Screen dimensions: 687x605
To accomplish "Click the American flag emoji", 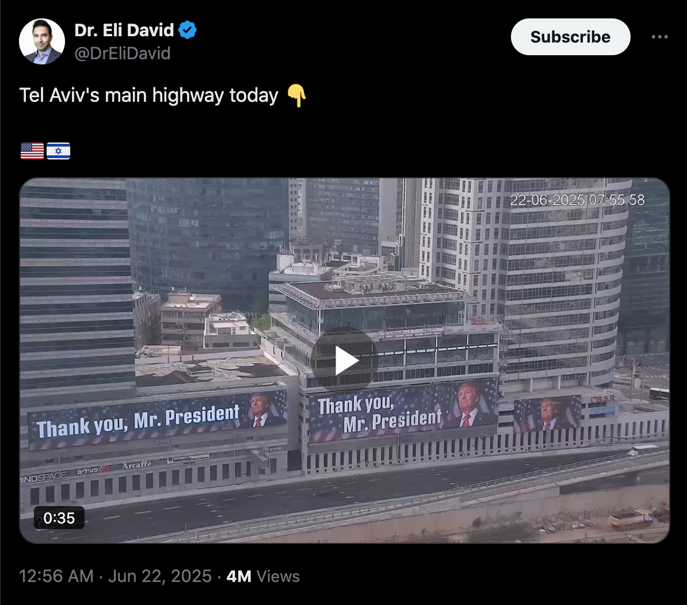I will (x=32, y=151).
